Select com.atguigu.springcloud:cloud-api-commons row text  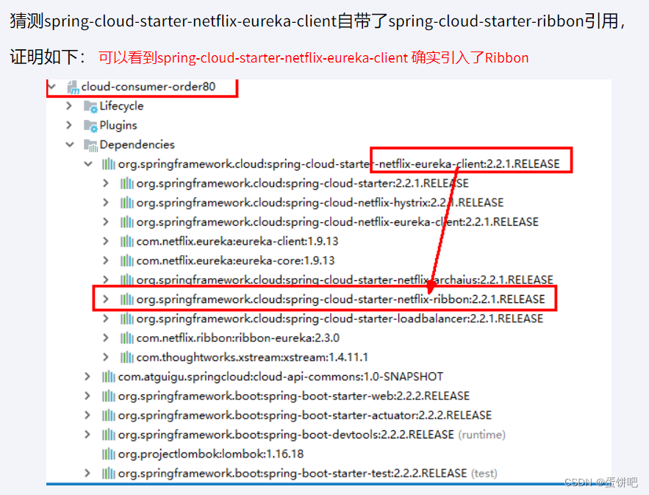pos(281,377)
